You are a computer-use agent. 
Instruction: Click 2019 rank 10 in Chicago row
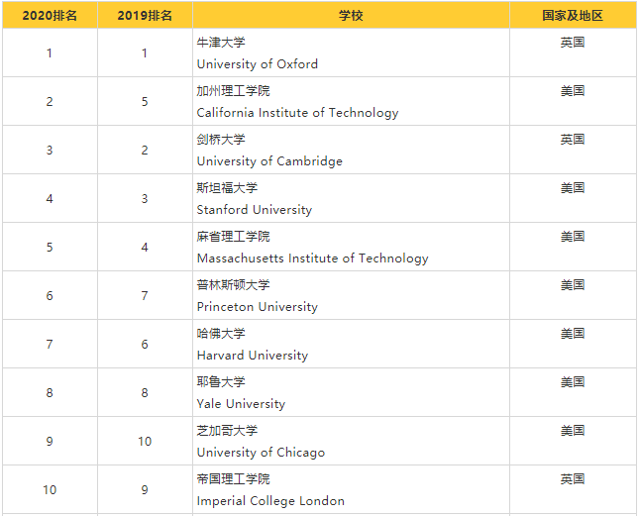click(x=145, y=442)
